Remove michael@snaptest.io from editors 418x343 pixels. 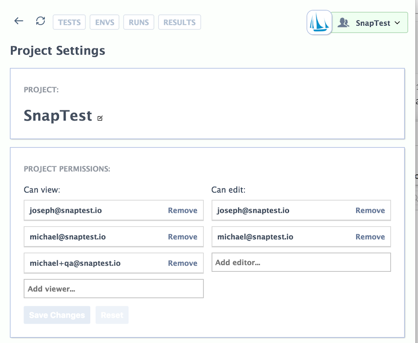tap(370, 237)
